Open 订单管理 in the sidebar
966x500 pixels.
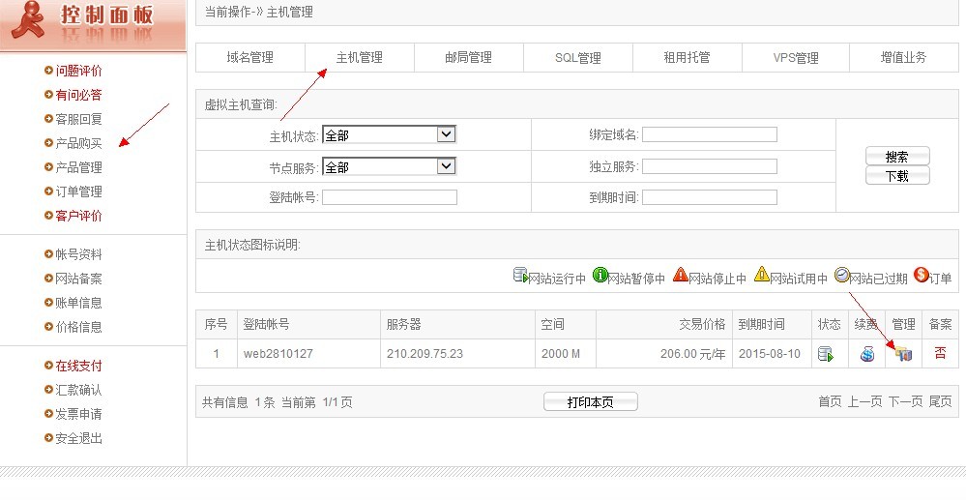(79, 191)
